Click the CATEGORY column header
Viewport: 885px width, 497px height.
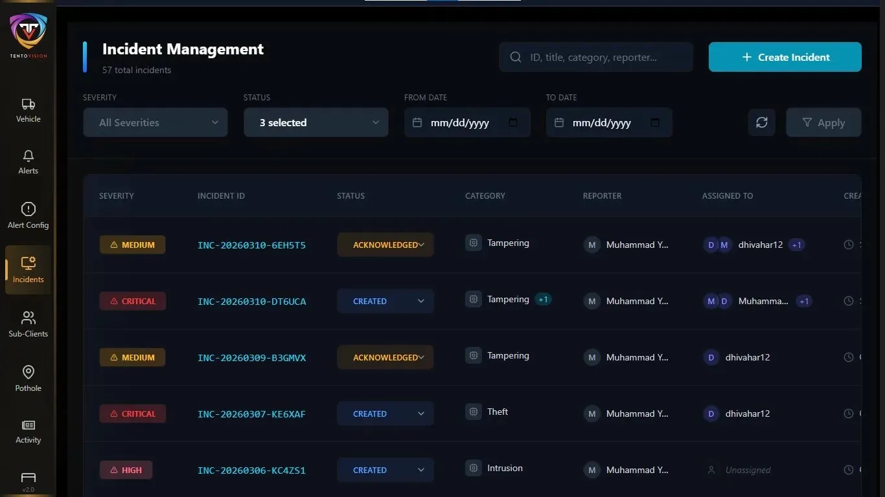click(x=485, y=195)
